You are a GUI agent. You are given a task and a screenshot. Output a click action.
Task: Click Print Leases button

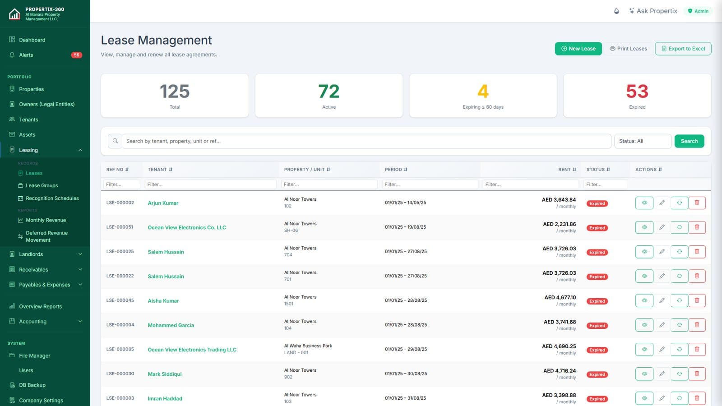pos(628,49)
